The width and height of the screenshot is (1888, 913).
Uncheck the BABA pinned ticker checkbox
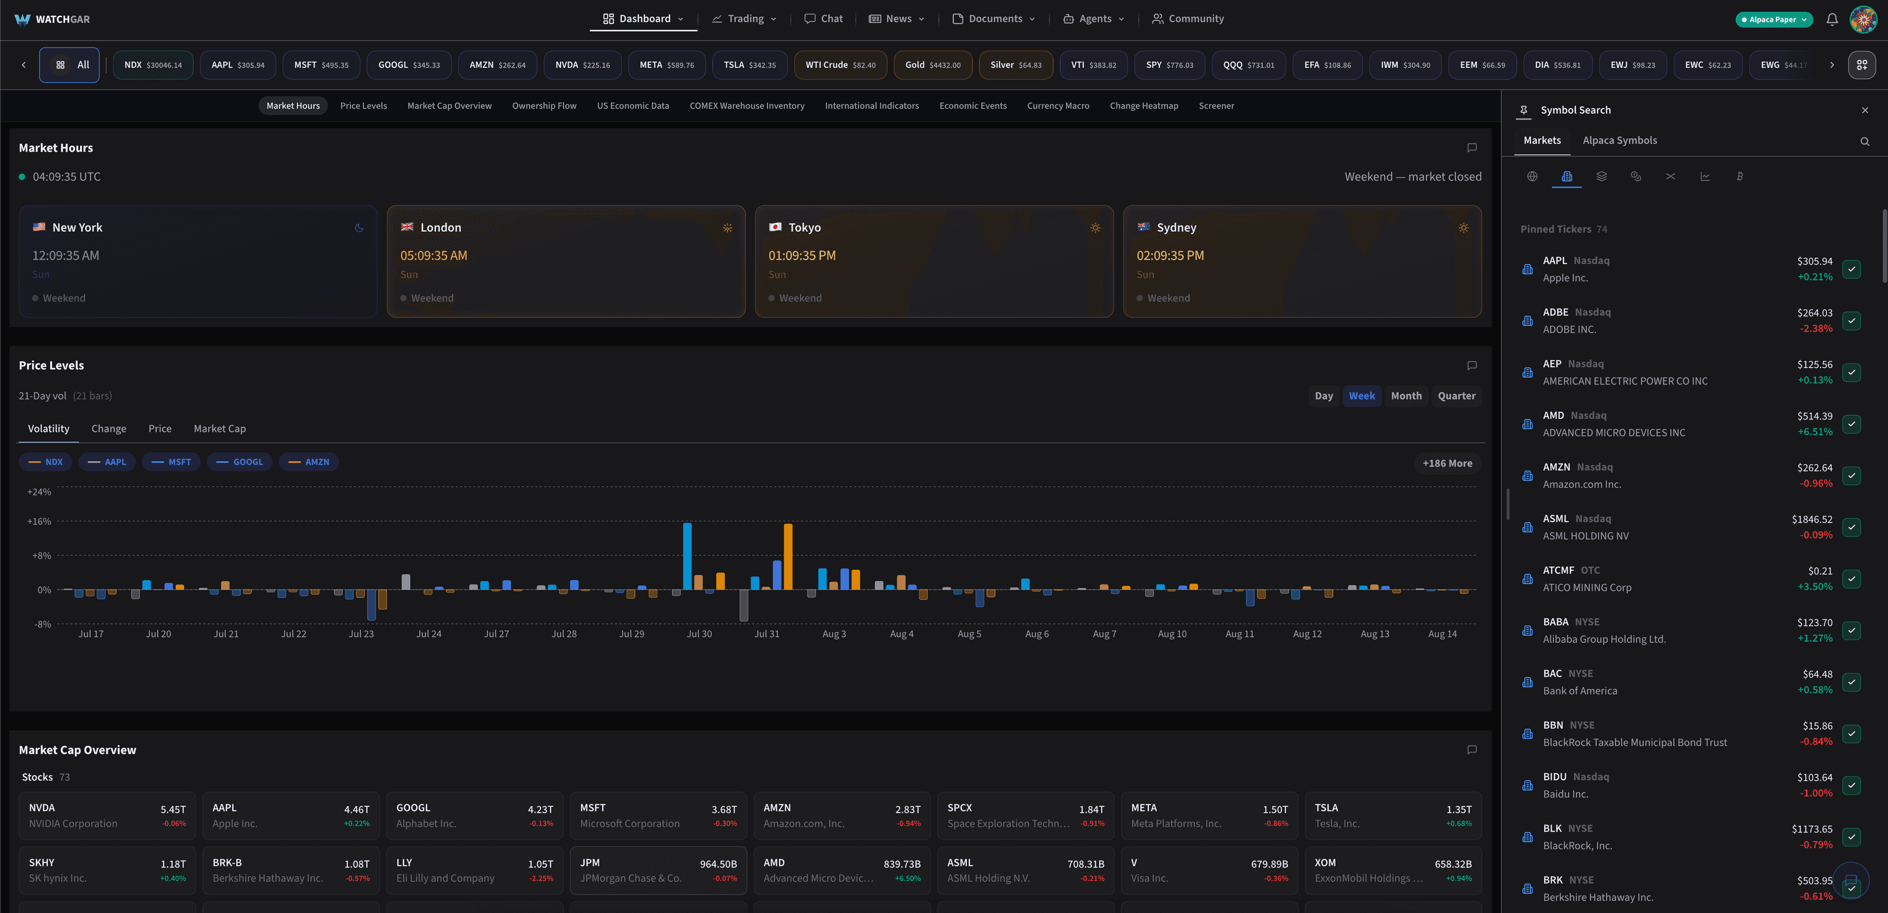coord(1851,631)
